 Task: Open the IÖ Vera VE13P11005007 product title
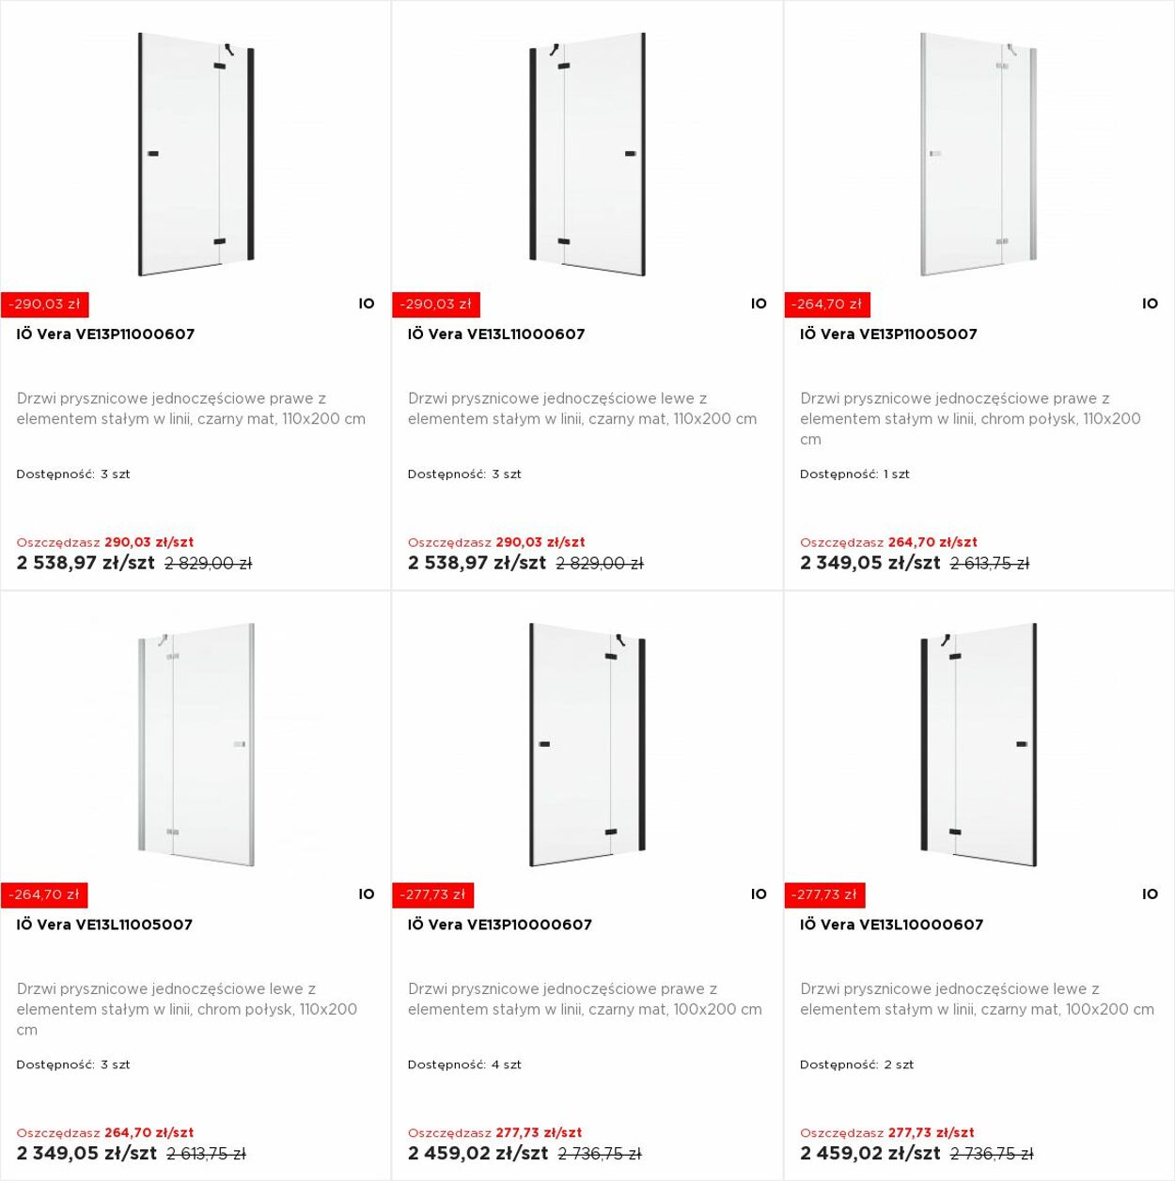point(888,334)
